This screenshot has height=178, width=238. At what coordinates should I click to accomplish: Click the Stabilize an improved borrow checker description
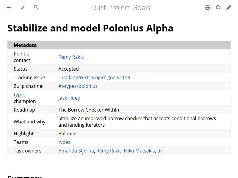click(137, 122)
